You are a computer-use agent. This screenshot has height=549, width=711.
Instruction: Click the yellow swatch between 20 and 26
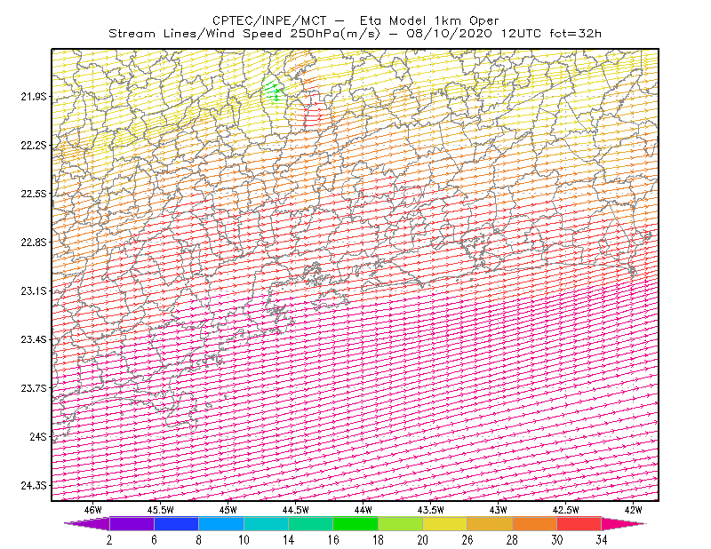click(x=445, y=523)
